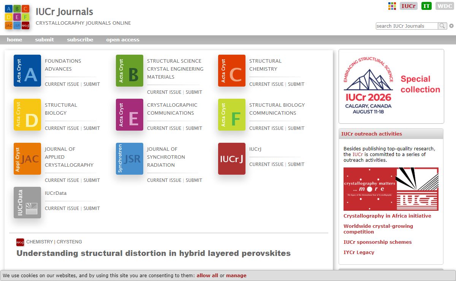This screenshot has height=281, width=456.
Task: Click small IUCrJ icon beside CHEMISTRY | CRYSTENG
Action: coord(20,242)
